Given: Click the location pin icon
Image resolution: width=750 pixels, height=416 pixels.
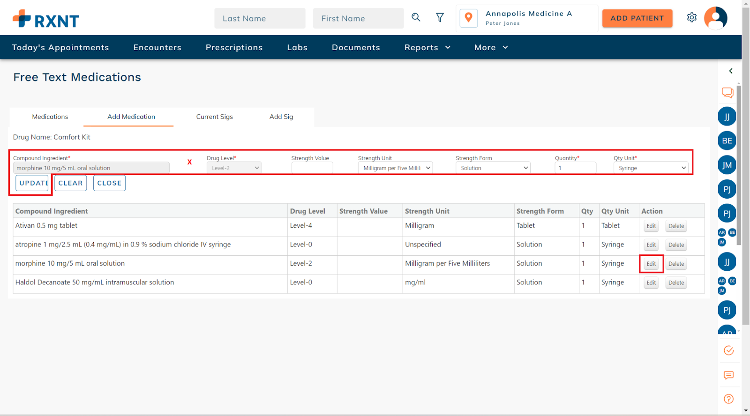Looking at the screenshot, I should tap(468, 18).
